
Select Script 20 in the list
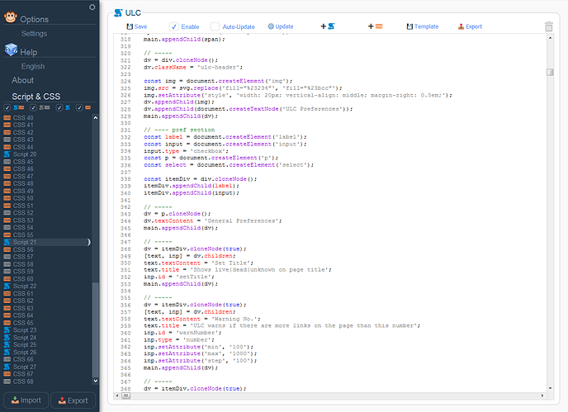click(x=24, y=154)
